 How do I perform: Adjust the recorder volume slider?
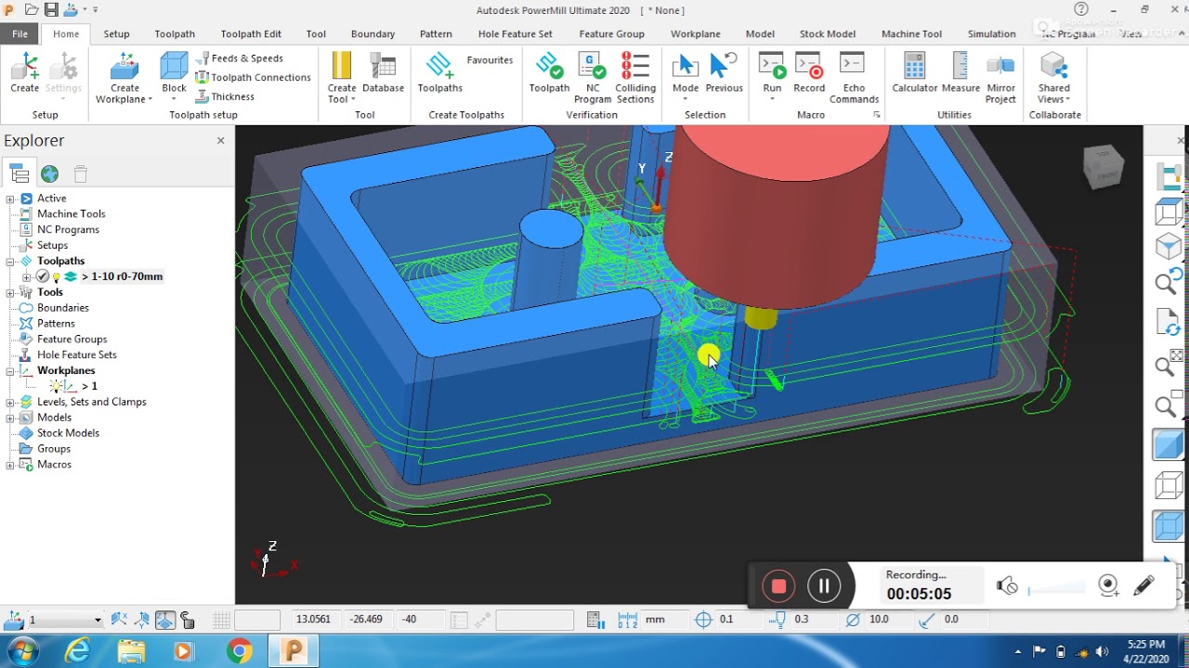pos(1056,587)
